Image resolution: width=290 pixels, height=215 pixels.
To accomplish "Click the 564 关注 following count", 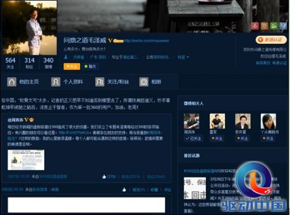I will (10, 63).
